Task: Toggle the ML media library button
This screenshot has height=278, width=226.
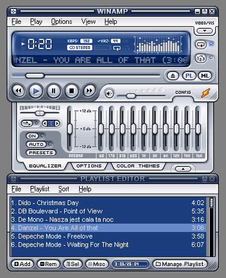Action: [205, 76]
